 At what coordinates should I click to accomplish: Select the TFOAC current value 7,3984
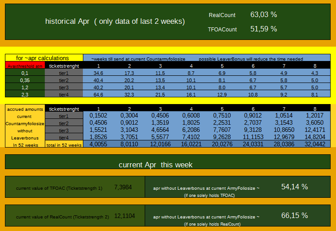click(x=123, y=187)
